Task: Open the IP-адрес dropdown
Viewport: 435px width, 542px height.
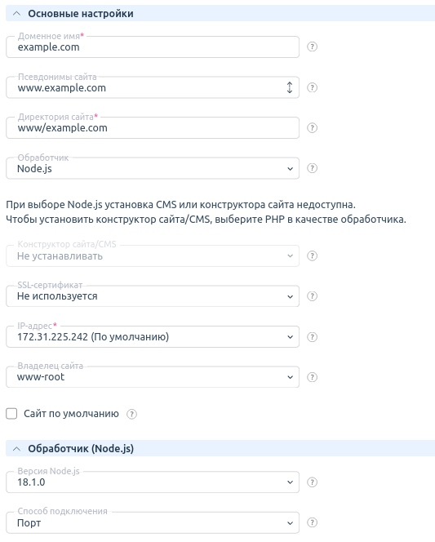Action: coord(153,336)
